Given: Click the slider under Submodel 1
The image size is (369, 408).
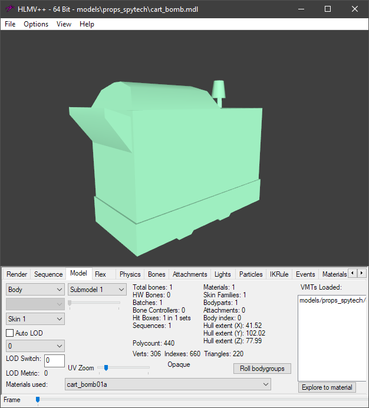Looking at the screenshot, I should coord(94,303).
